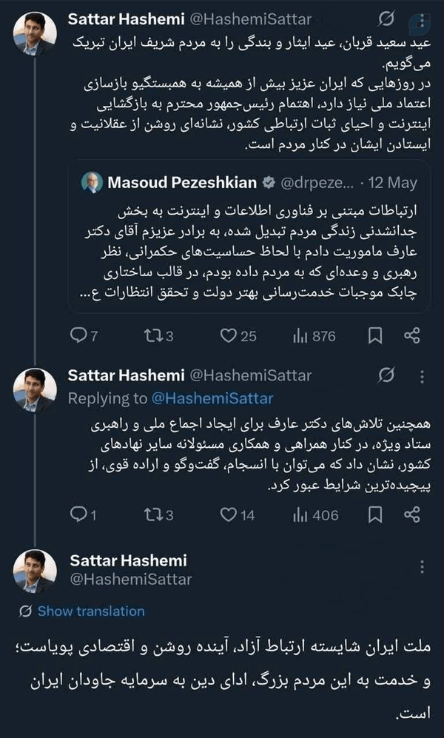Retweet the second tweet in thread
Image resolution: width=444 pixels, height=738 pixels.
158,515
